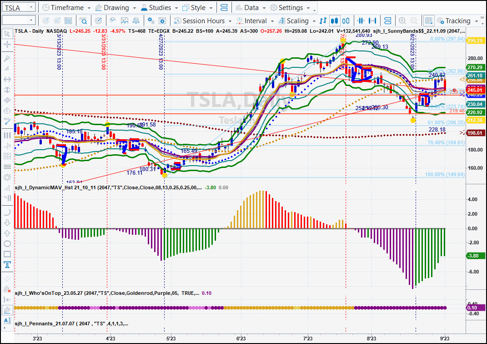Draw an arc with the arc tool
487x344 pixels.
coord(7,212)
